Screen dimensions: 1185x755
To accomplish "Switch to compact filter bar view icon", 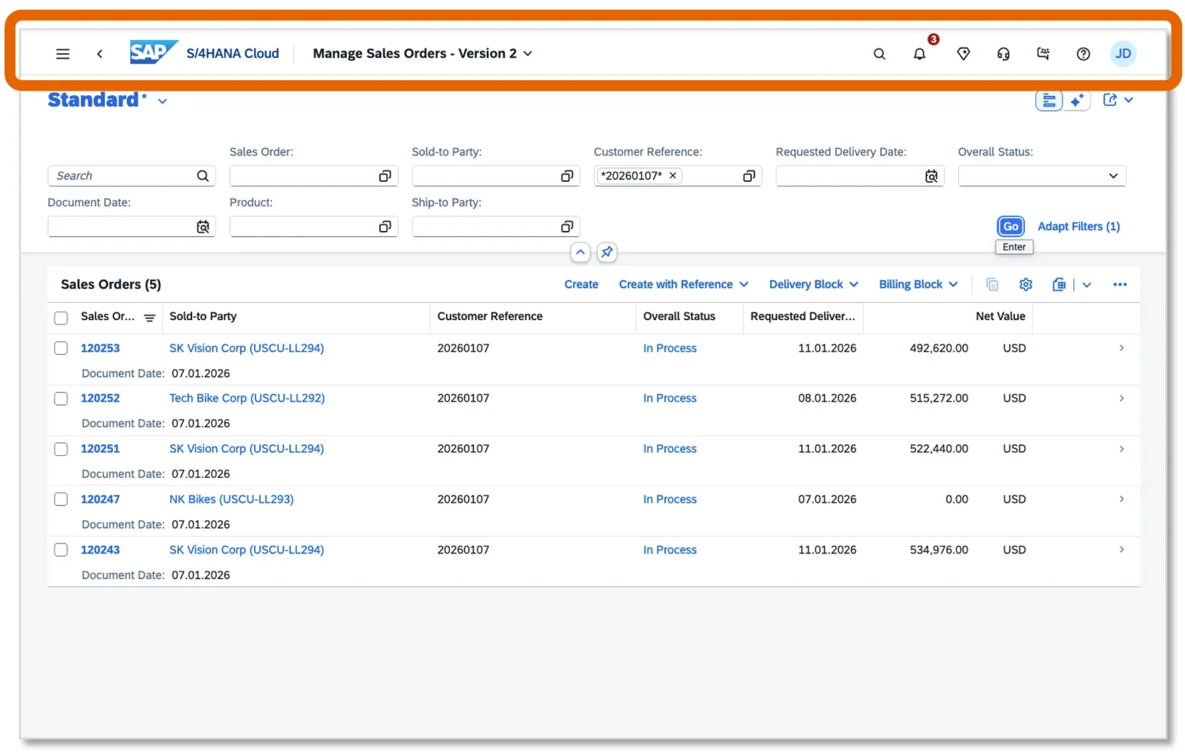I will pos(1049,100).
